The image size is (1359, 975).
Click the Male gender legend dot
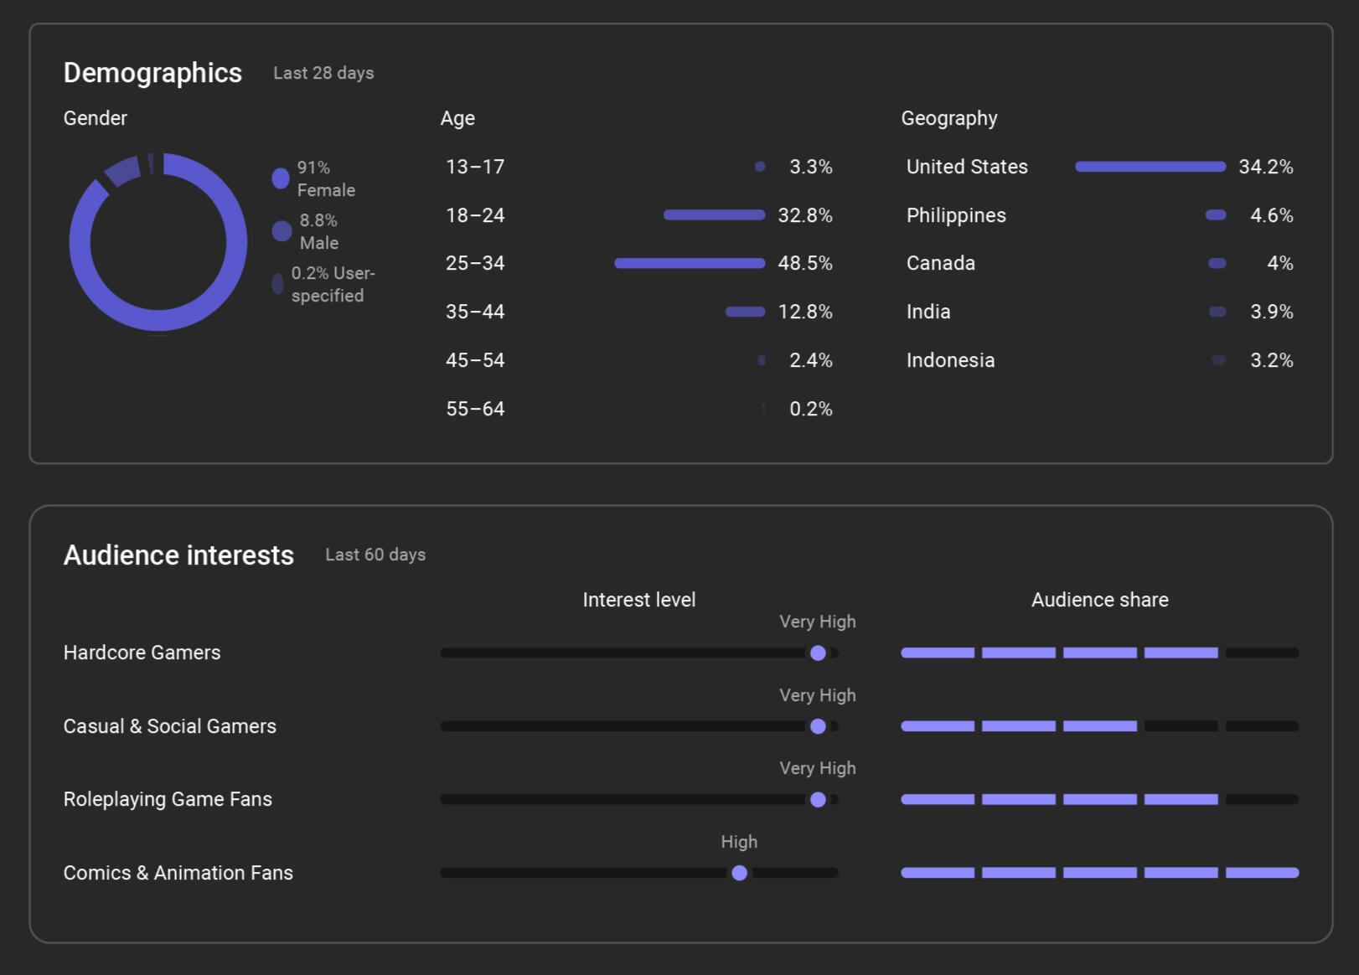click(282, 231)
